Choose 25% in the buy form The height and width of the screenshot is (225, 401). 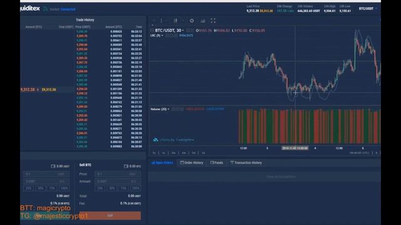click(29, 189)
